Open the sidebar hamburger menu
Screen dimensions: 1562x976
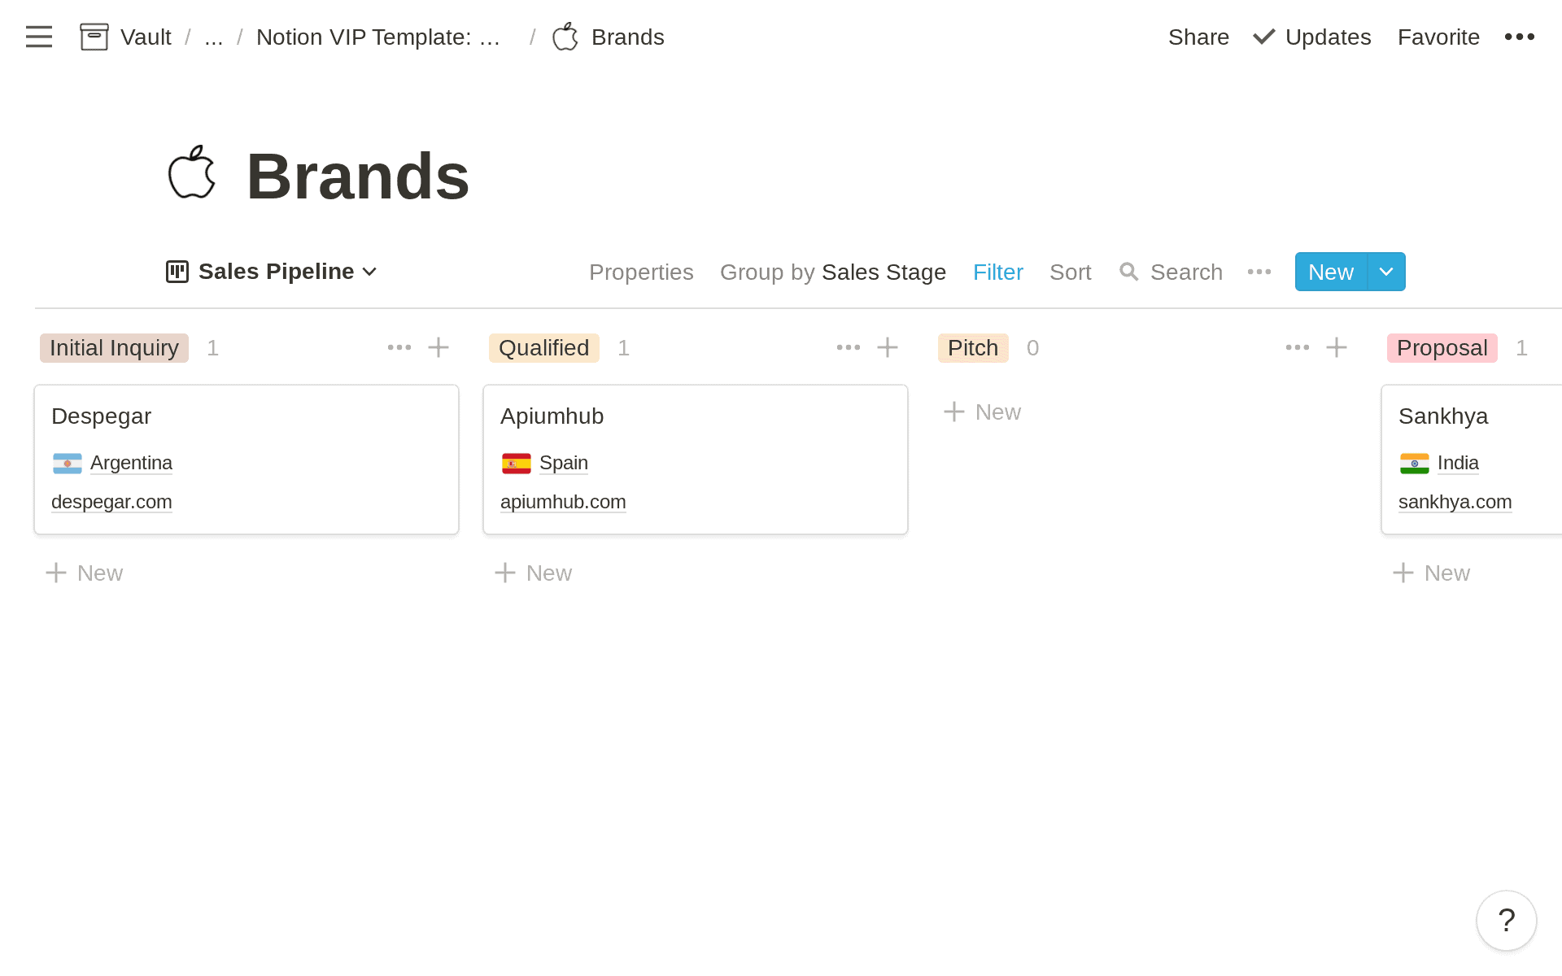[38, 37]
